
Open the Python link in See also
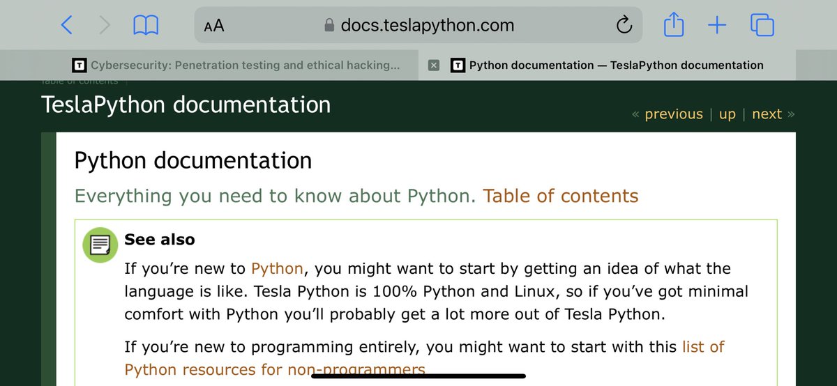pos(277,268)
